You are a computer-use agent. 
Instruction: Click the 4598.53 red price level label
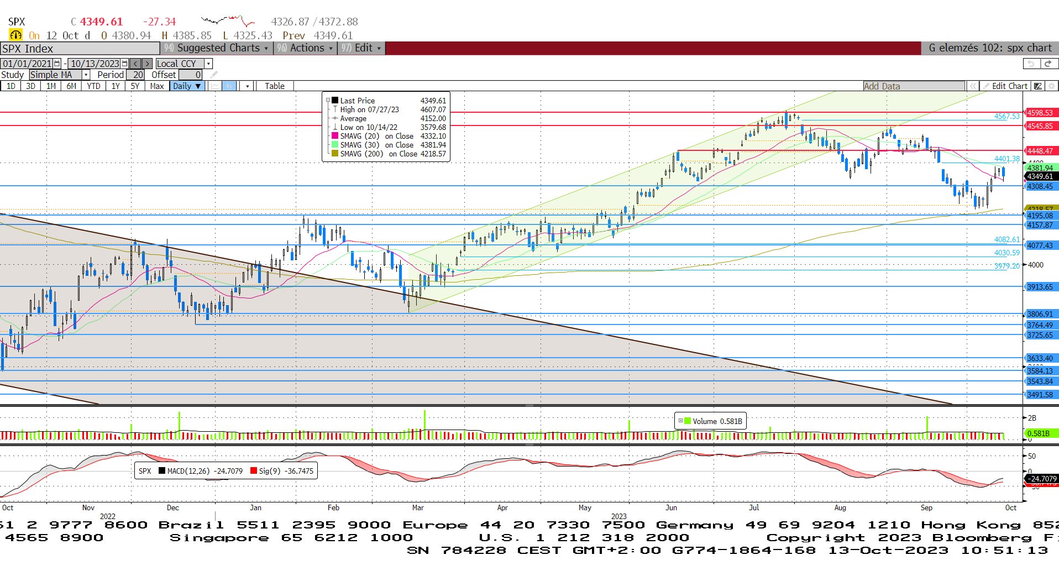point(1040,113)
